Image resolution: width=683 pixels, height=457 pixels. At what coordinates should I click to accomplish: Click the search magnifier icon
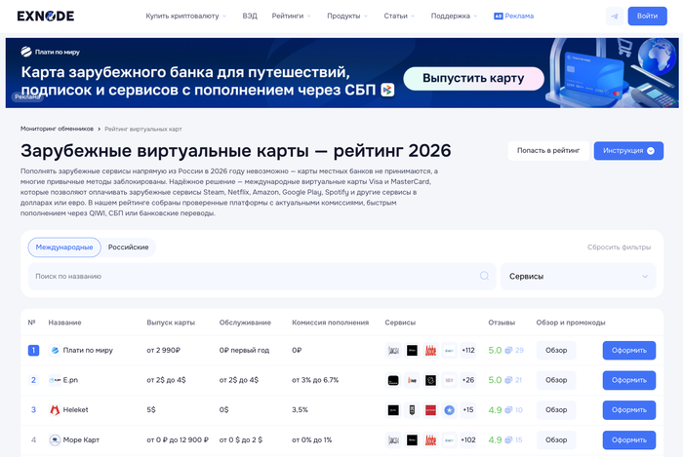484,276
